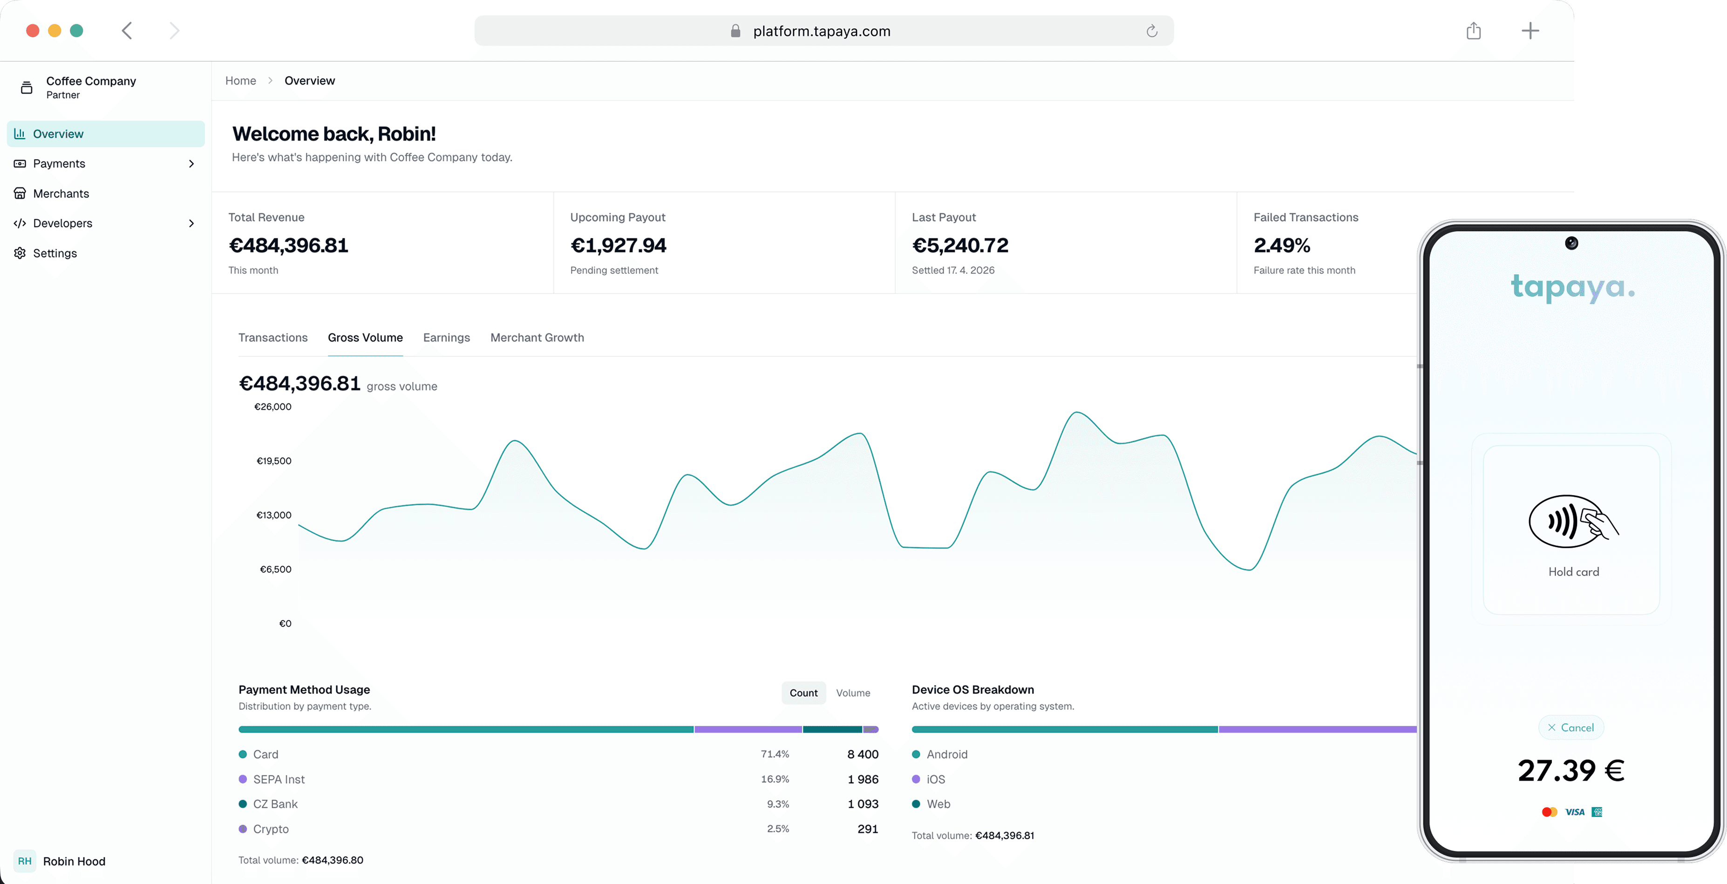Select the Overview sidebar icon
This screenshot has width=1727, height=884.
pos(20,133)
